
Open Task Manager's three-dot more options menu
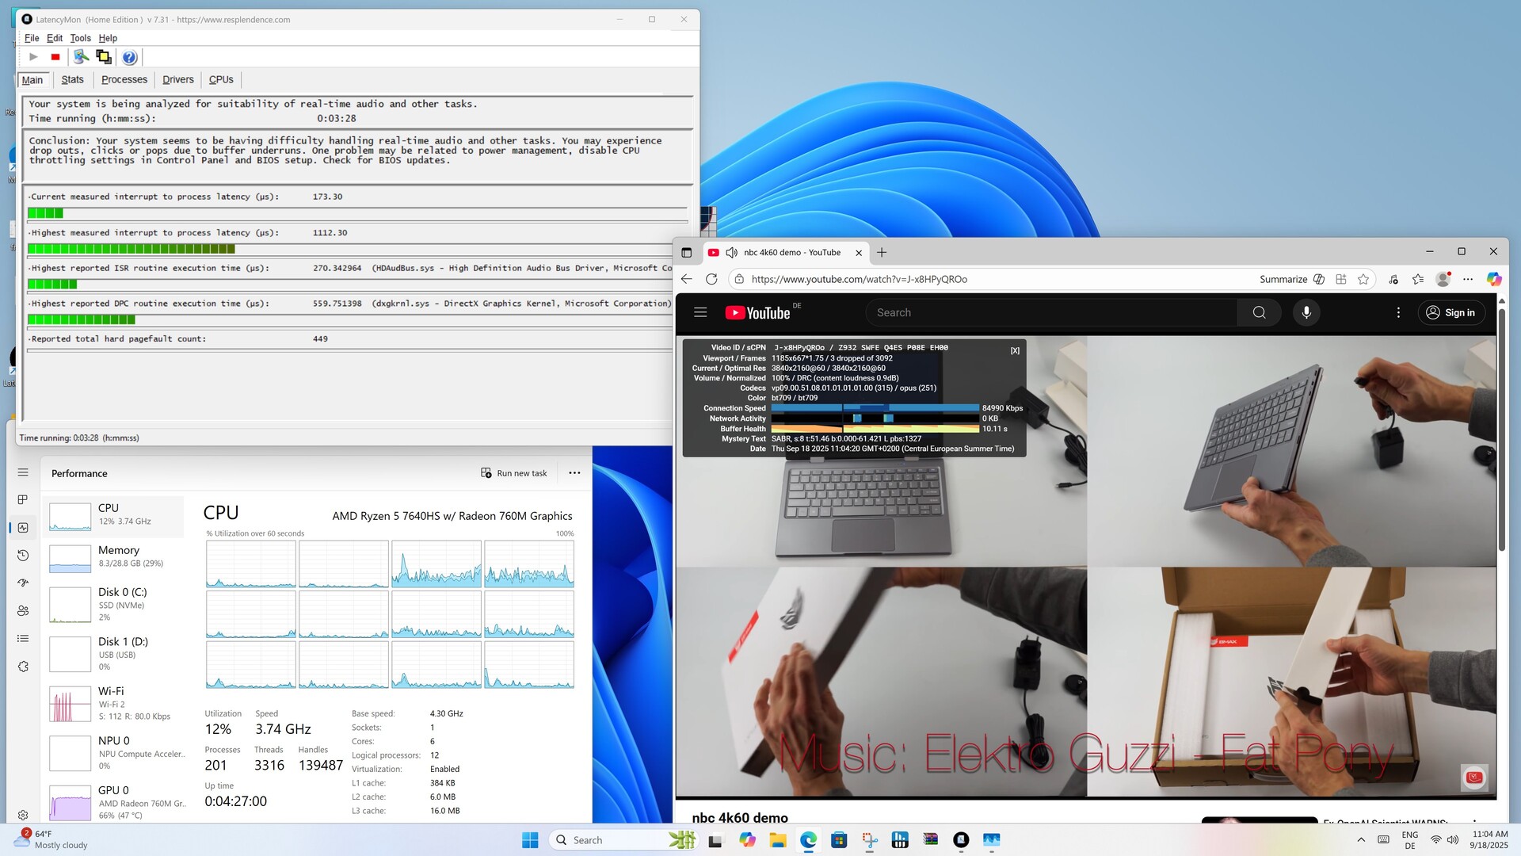[x=574, y=473]
